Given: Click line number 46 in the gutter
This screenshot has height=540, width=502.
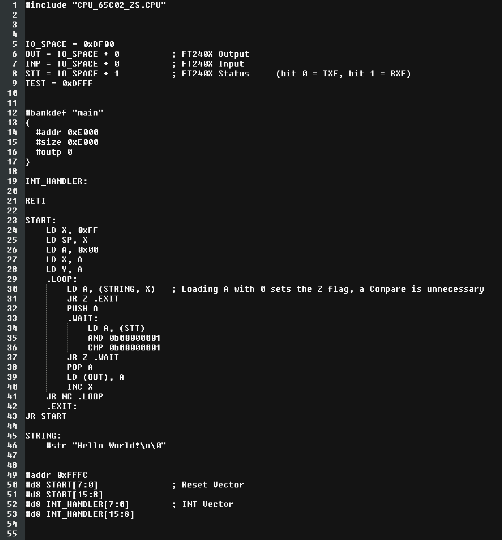Looking at the screenshot, I should pos(12,446).
